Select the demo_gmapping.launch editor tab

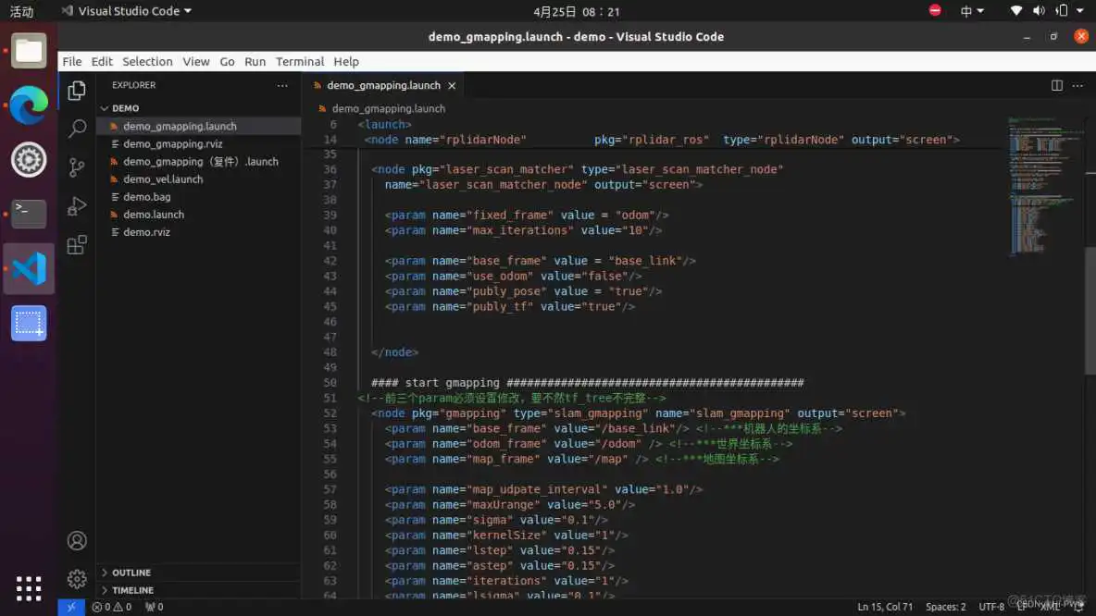383,84
